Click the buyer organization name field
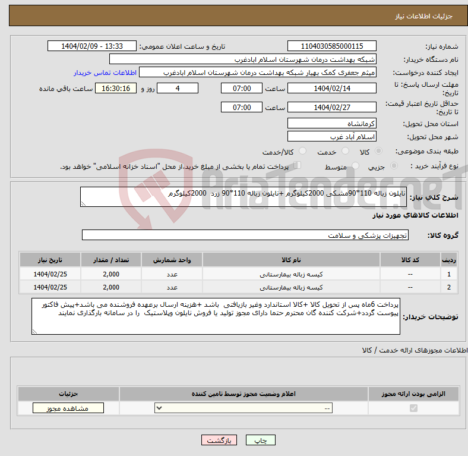468x456 pixels. click(243, 59)
